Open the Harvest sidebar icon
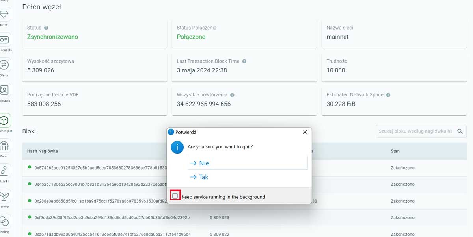Screen dimensions: 473x237 (4, 196)
